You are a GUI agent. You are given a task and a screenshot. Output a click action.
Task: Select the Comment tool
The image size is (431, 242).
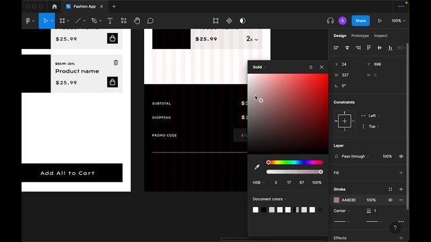(x=150, y=21)
